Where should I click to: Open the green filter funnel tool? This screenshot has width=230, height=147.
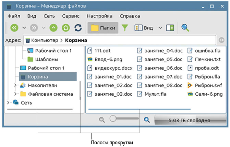pyautogui.click(x=125, y=28)
